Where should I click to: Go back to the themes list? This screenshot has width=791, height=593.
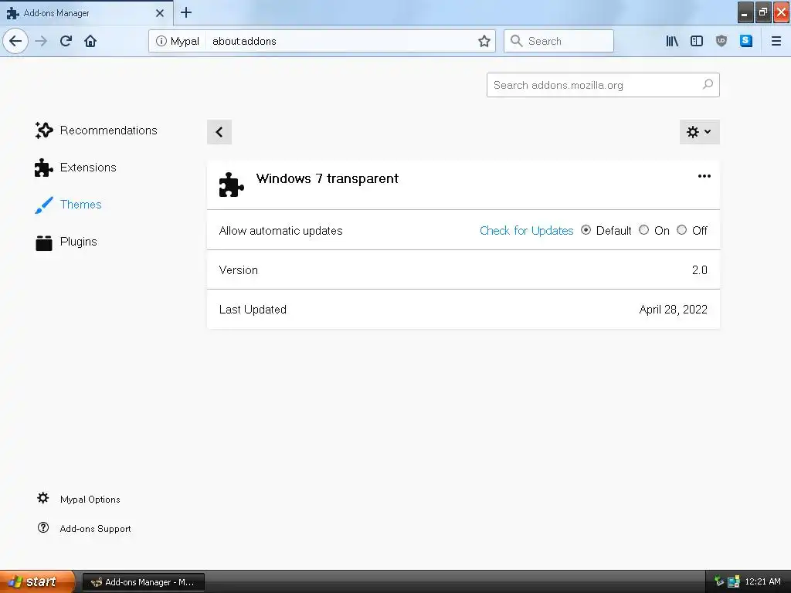pyautogui.click(x=219, y=132)
